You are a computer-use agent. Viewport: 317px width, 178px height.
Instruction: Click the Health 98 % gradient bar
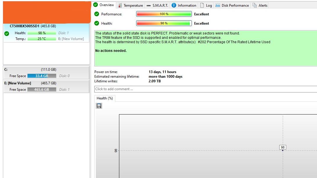(164, 23)
